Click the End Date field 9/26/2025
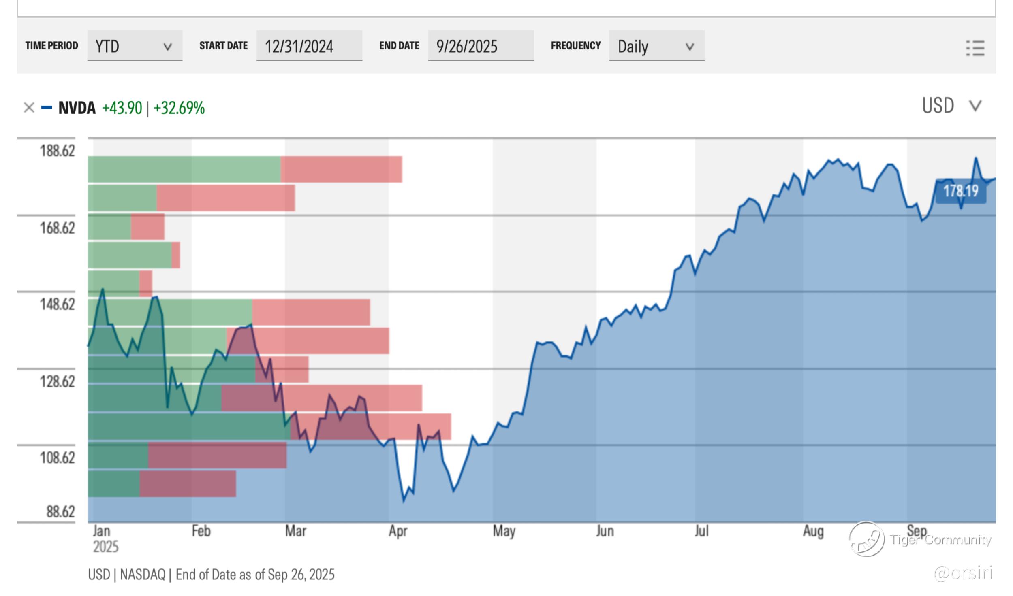The width and height of the screenshot is (1013, 596). (481, 46)
